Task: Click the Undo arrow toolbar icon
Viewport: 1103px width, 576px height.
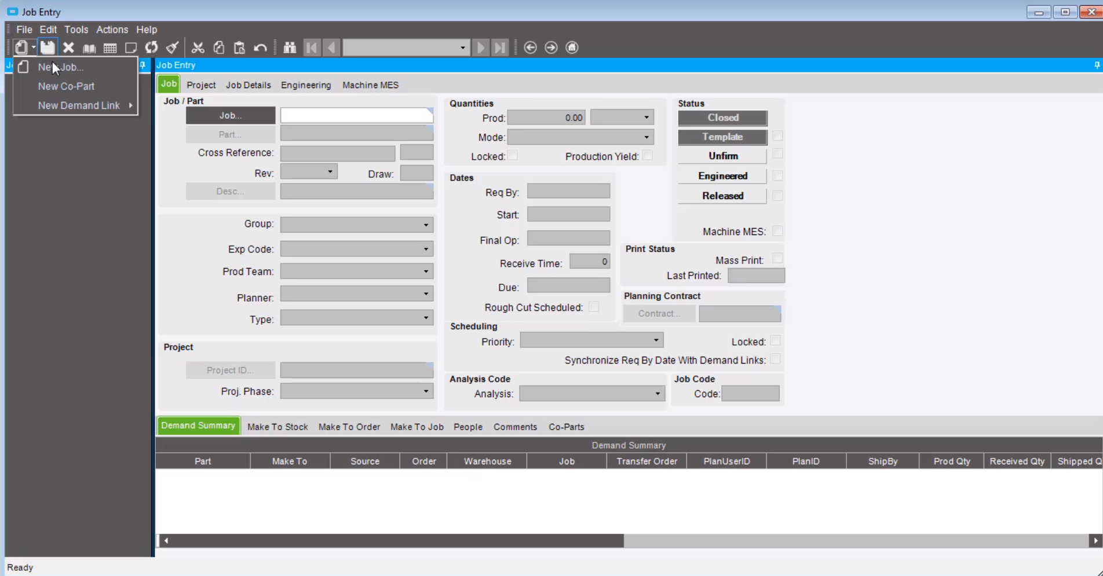Action: pos(260,47)
